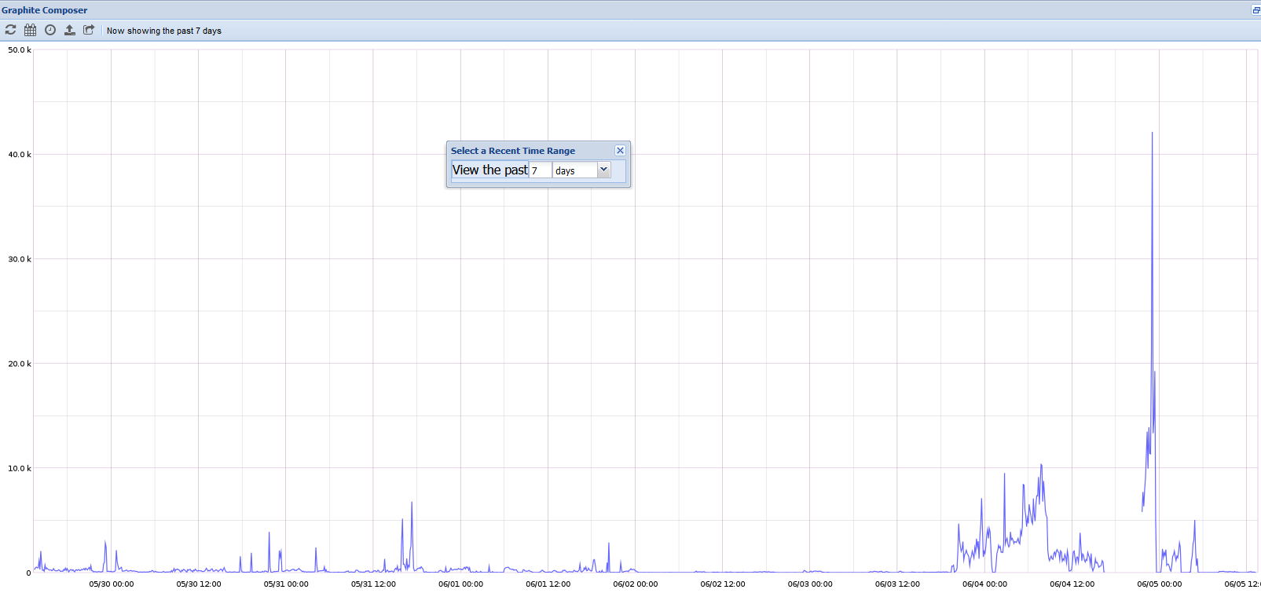Image resolution: width=1261 pixels, height=593 pixels.
Task: Click the Now showing the past 7 days text
Action: click(164, 31)
